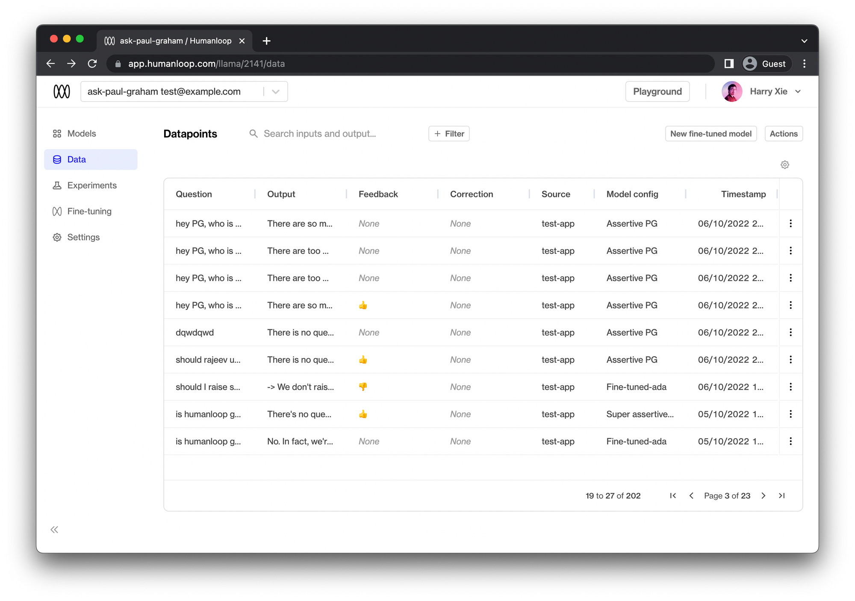This screenshot has width=855, height=601.
Task: Click 'Super assertive...' model config cell
Action: [640, 414]
